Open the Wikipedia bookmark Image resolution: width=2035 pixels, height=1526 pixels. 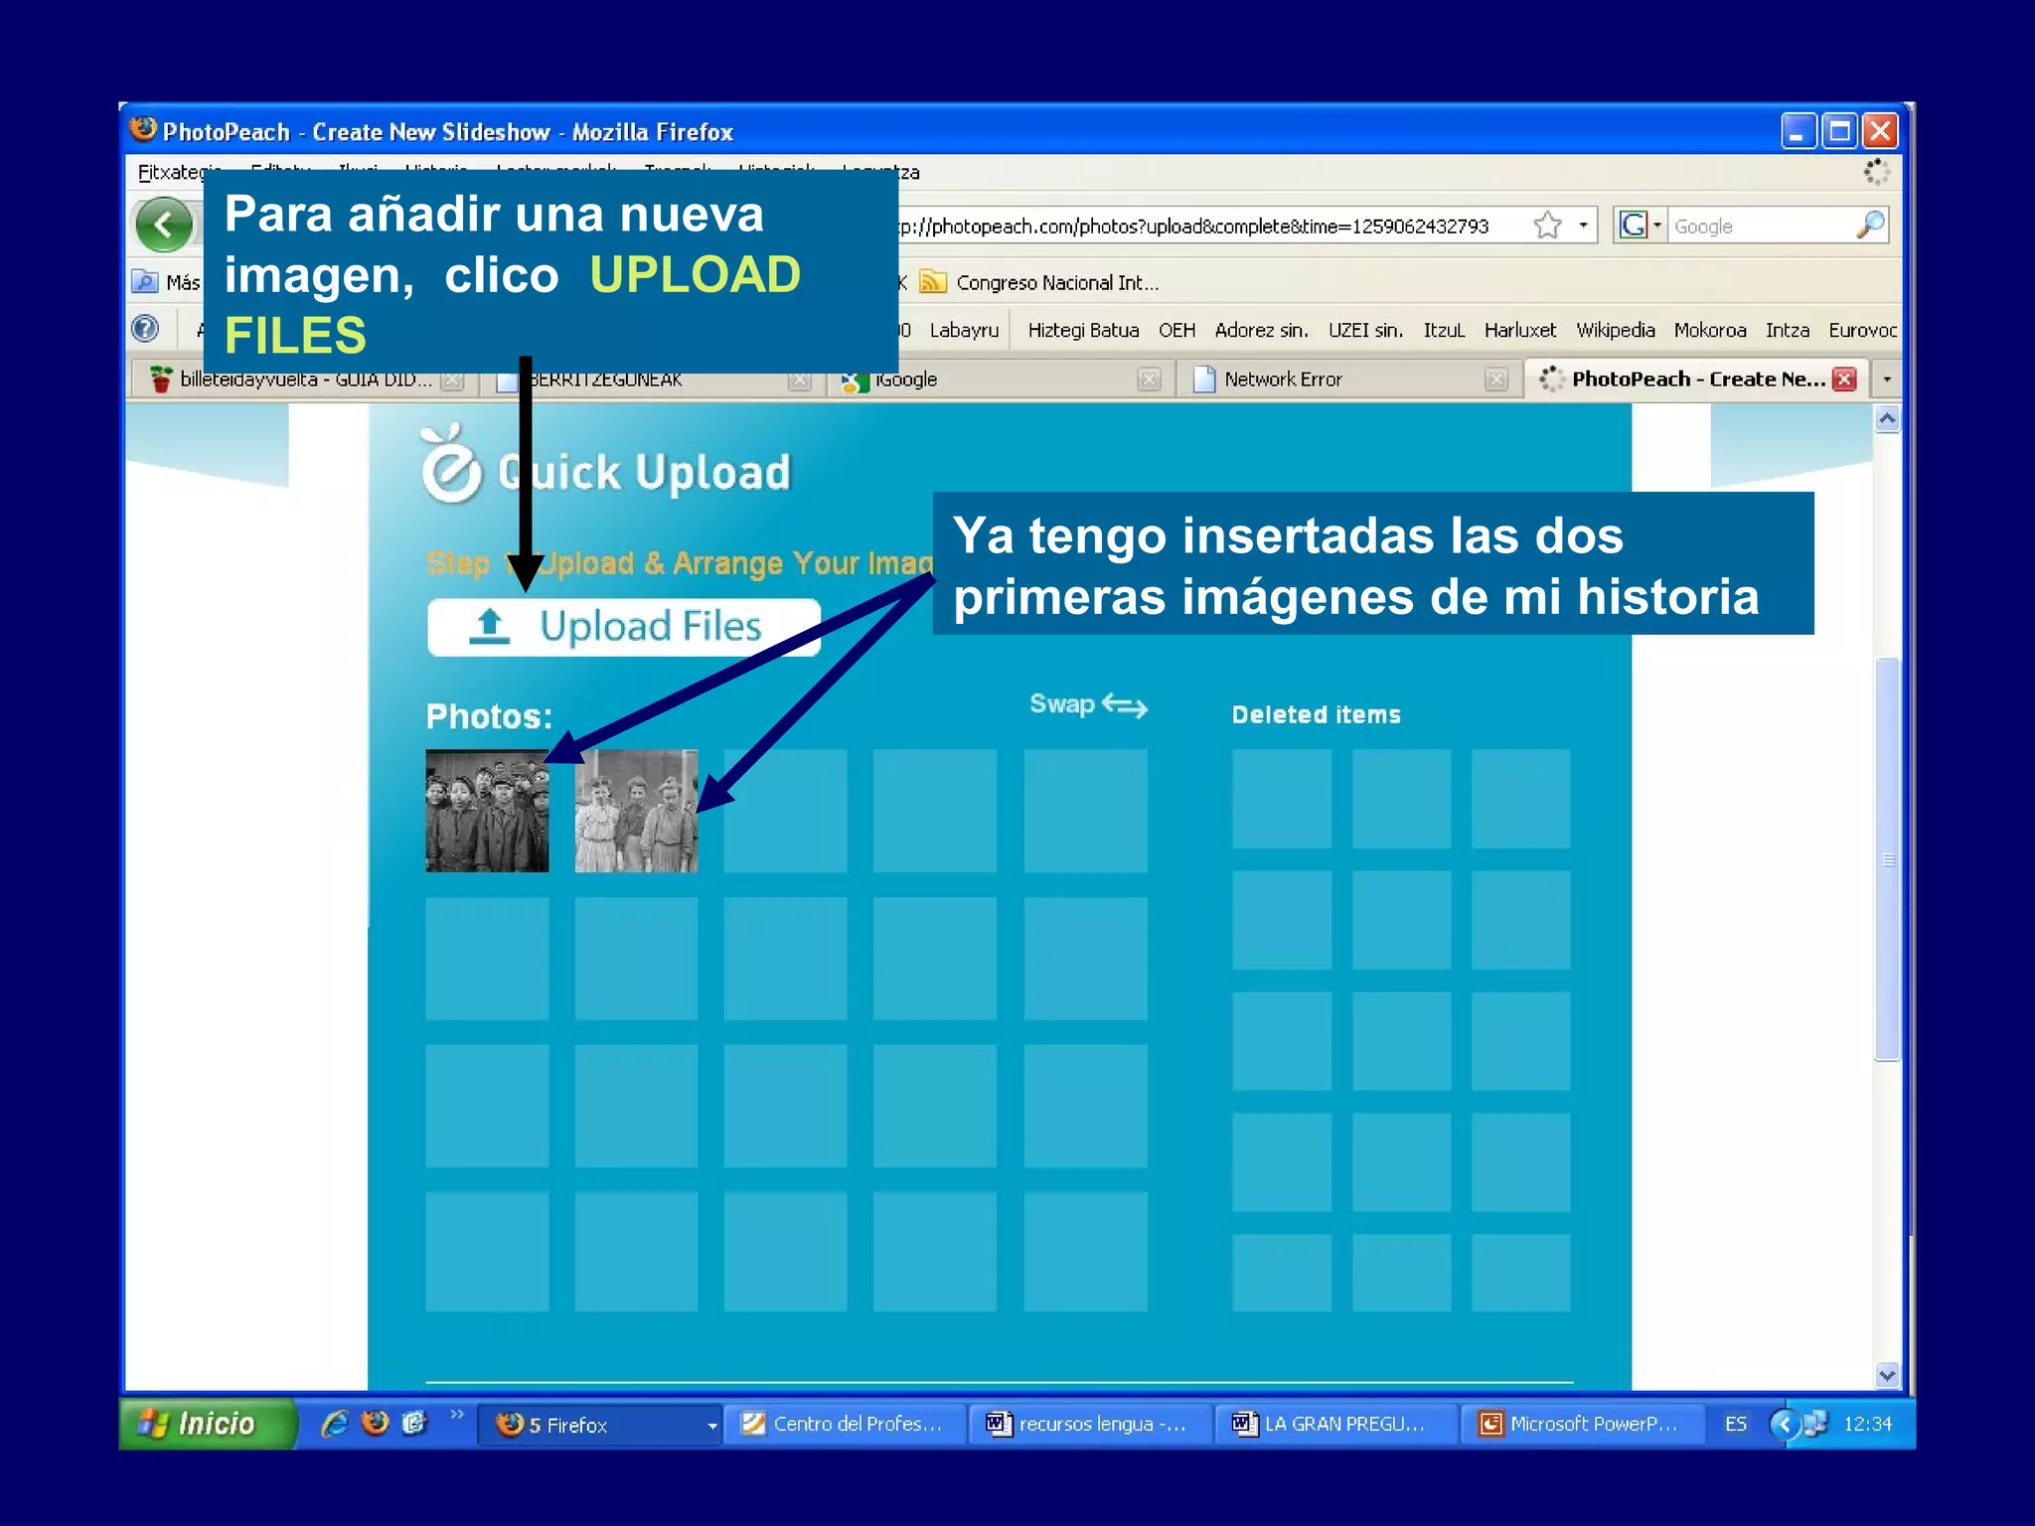click(1616, 330)
